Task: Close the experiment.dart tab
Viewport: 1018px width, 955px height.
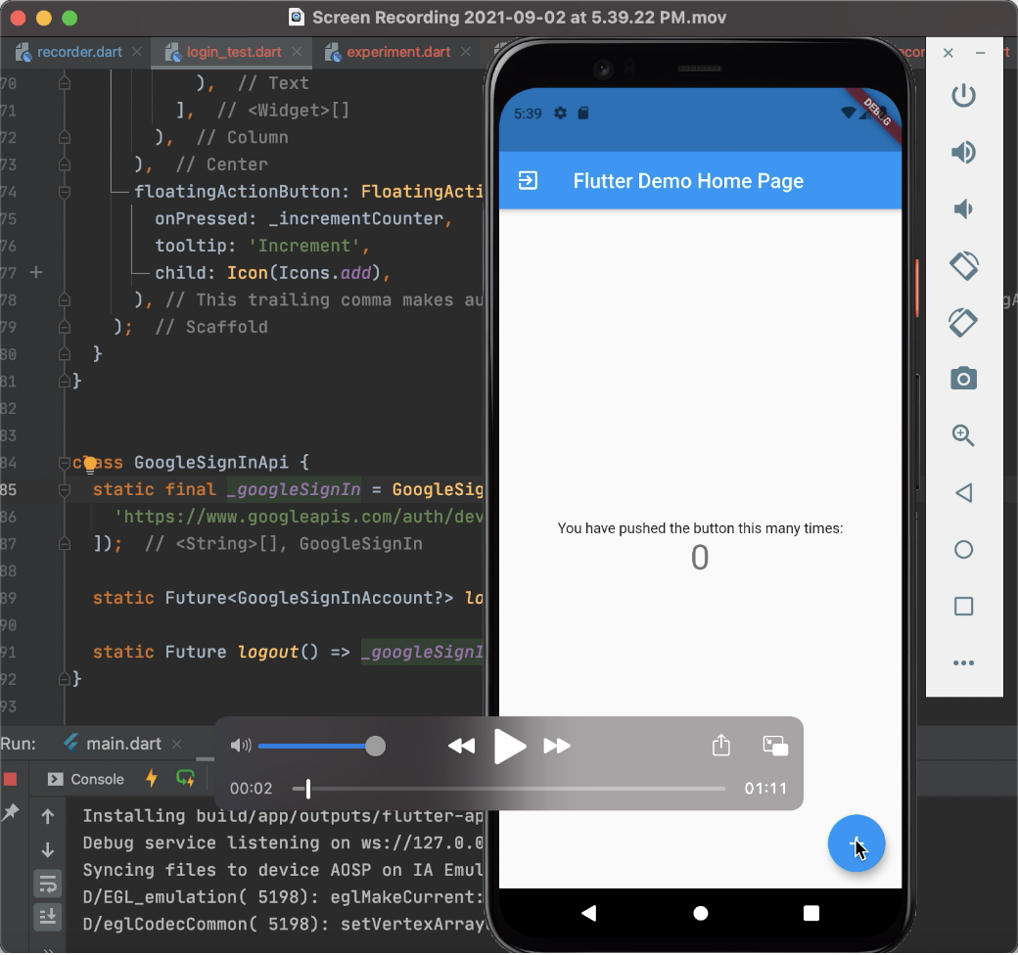Action: [x=466, y=52]
